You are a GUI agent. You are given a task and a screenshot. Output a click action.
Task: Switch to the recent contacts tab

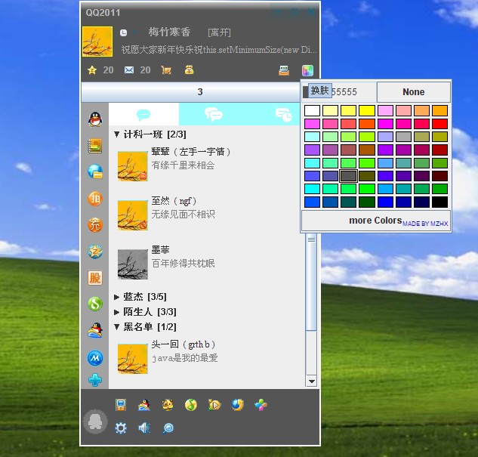tap(284, 114)
